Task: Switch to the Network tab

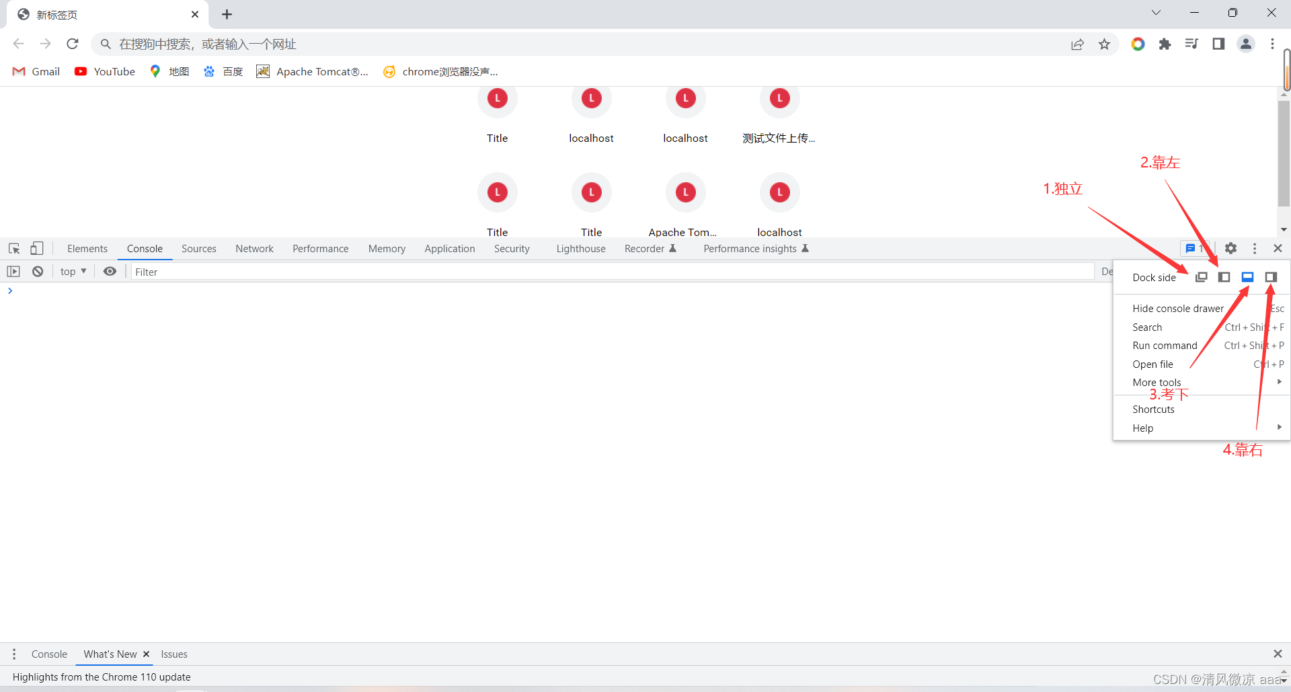Action: pos(254,248)
